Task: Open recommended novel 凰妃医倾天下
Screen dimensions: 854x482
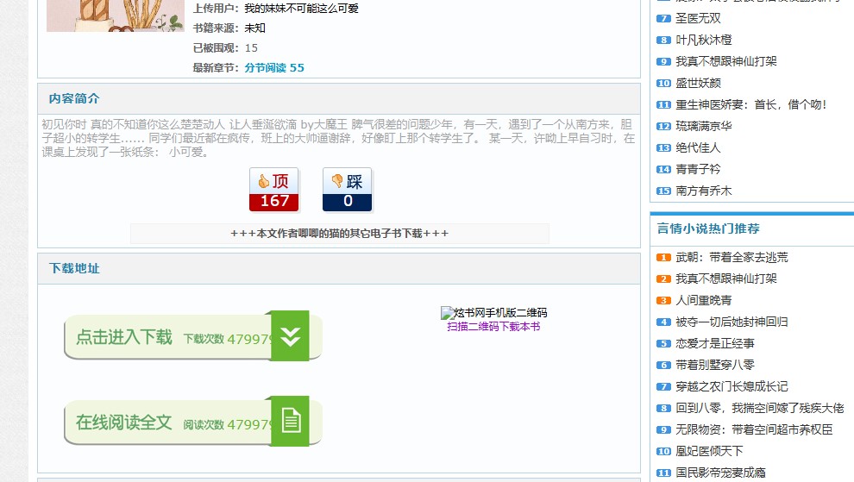Action: 709,451
